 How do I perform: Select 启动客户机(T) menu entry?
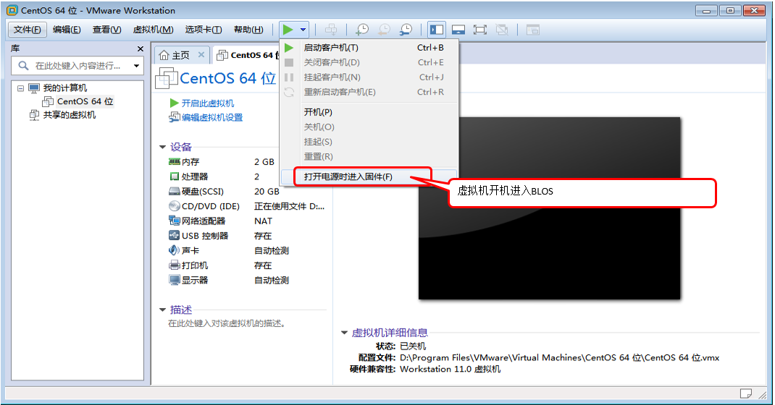click(369, 48)
